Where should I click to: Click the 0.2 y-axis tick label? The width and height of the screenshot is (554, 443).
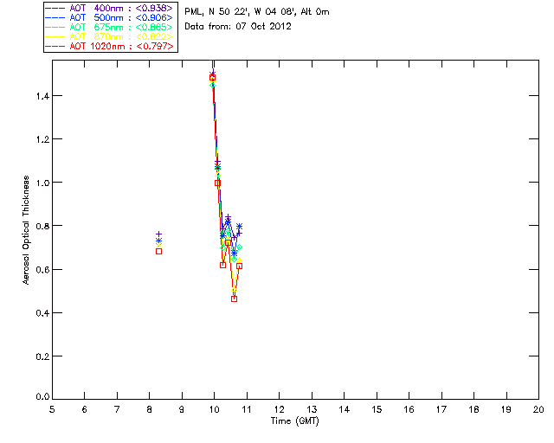tap(42, 356)
